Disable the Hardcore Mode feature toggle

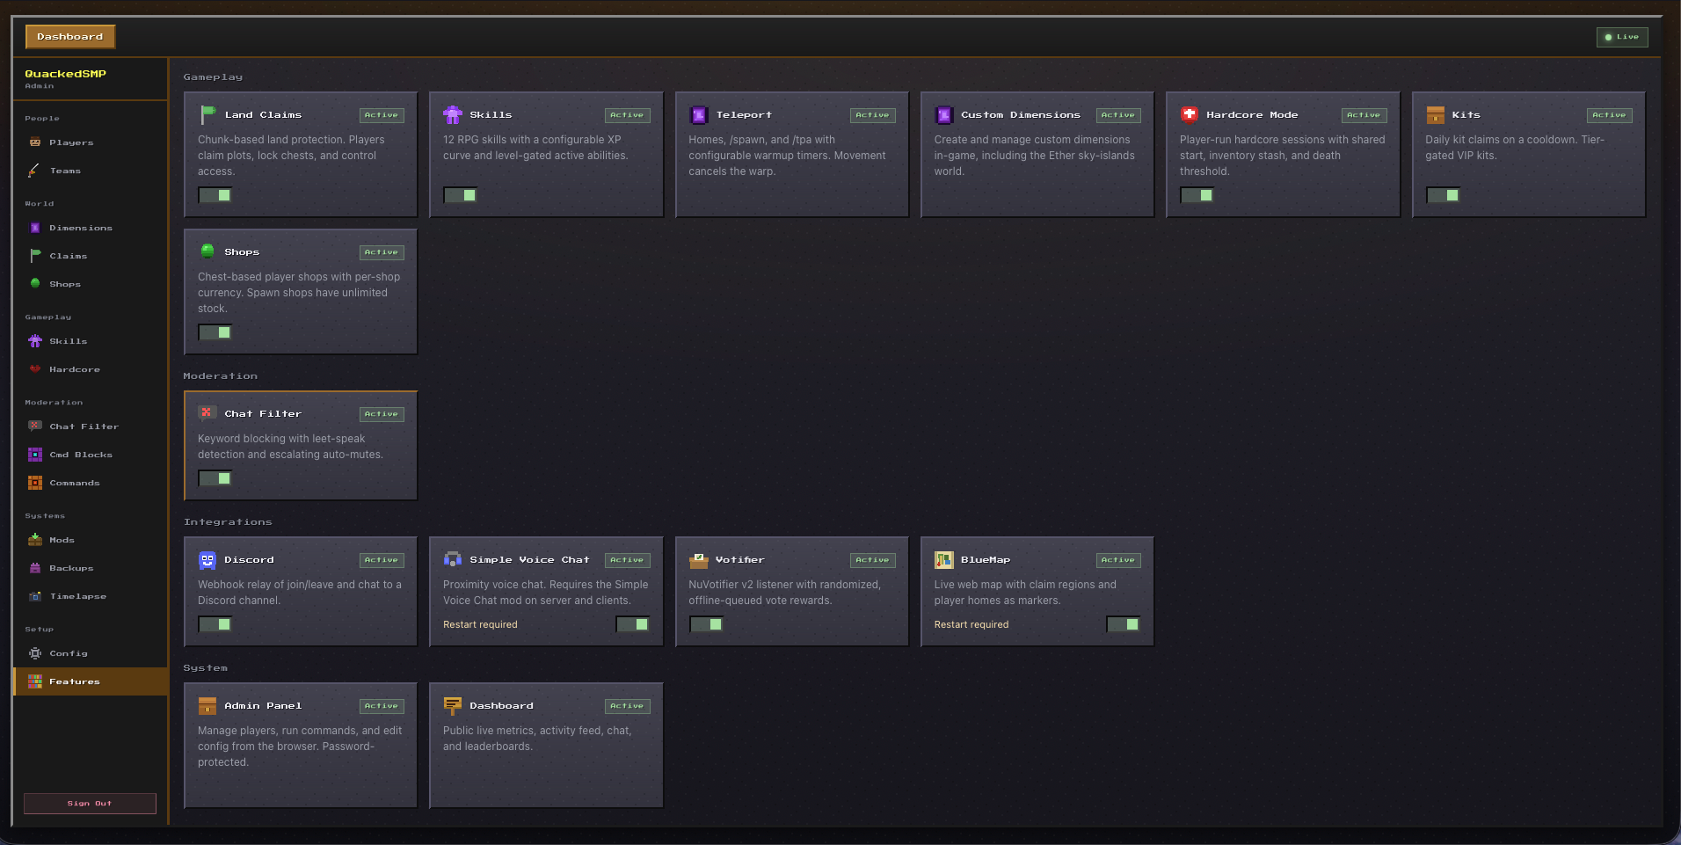coord(1197,195)
